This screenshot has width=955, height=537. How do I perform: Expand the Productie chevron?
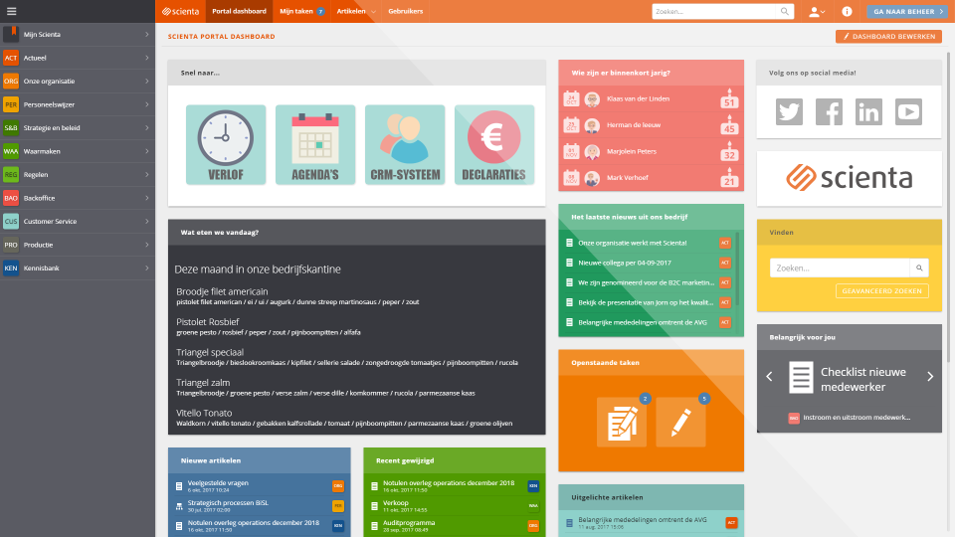(147, 245)
